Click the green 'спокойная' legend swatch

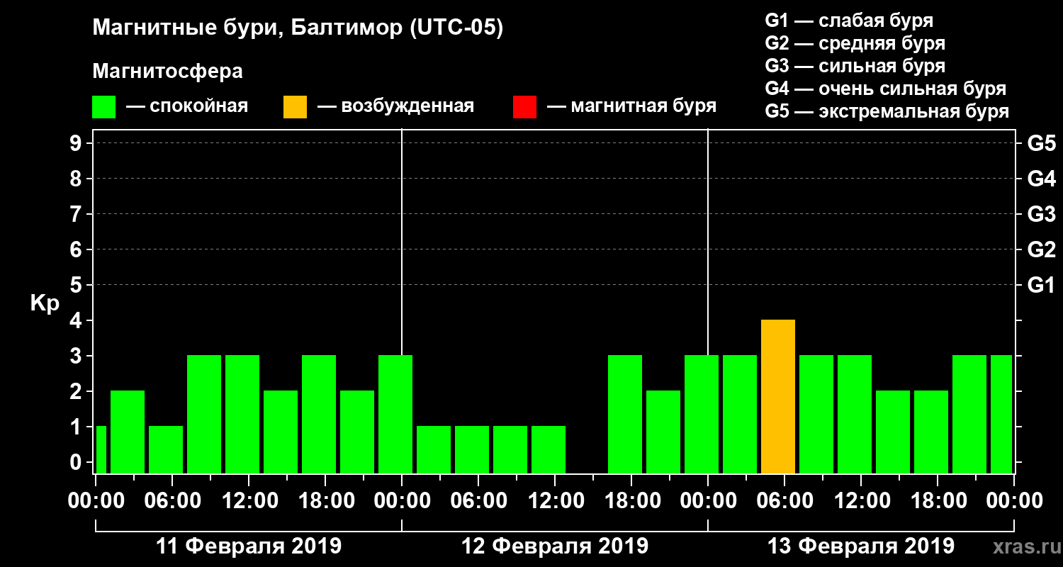(104, 107)
